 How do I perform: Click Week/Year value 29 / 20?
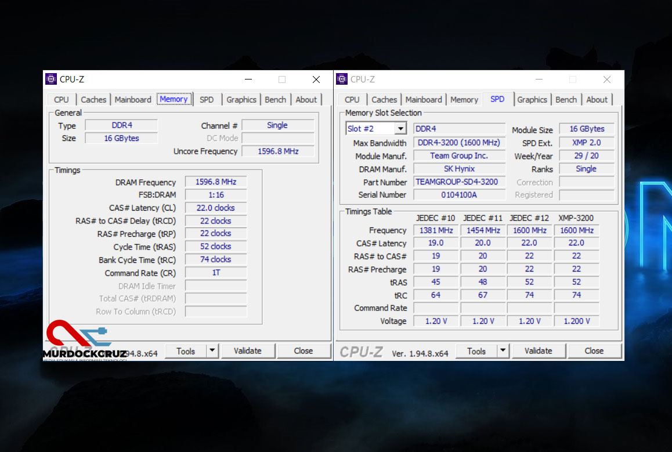point(586,156)
